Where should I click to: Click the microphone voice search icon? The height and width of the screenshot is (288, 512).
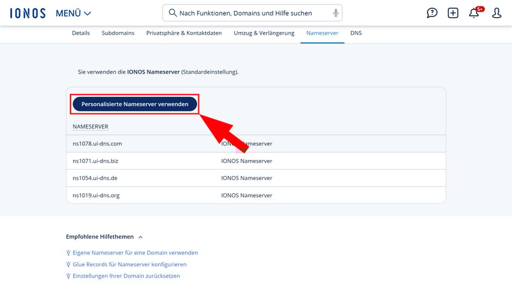(x=335, y=13)
